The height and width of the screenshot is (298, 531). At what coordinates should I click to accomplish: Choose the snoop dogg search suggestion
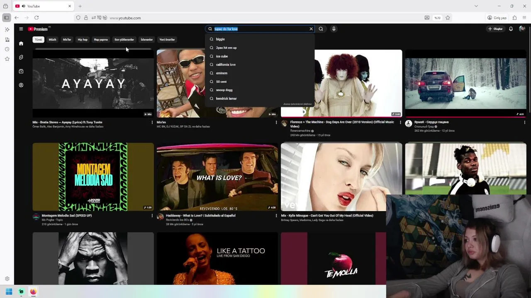(260, 90)
